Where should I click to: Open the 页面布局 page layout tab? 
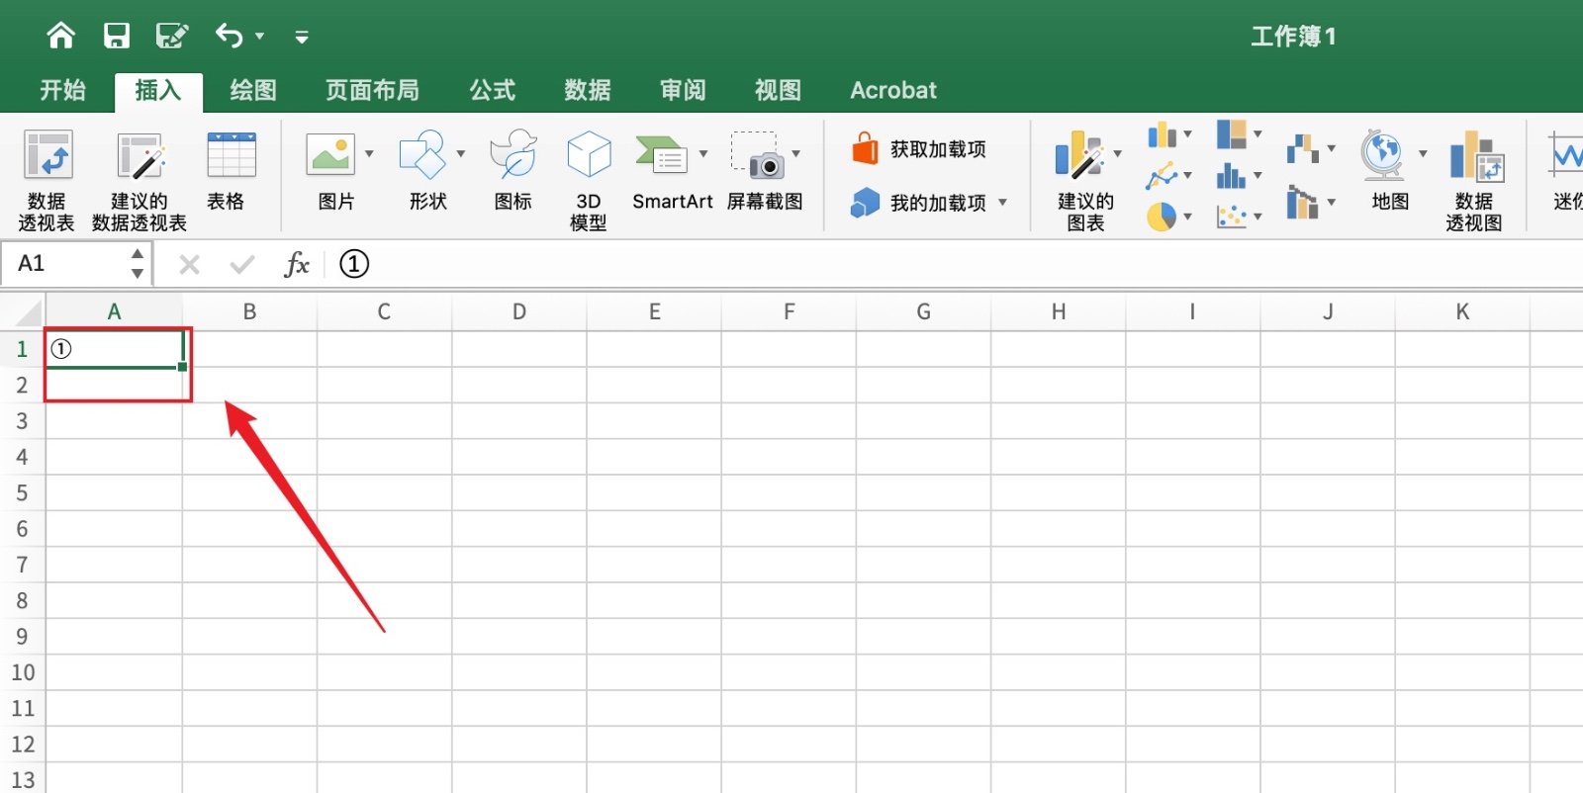click(372, 91)
